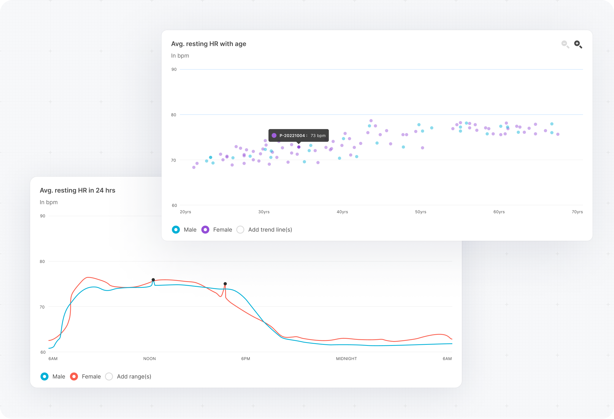The height and width of the screenshot is (419, 614).
Task: Click the 'Add range(s)' text label
Action: 134,376
